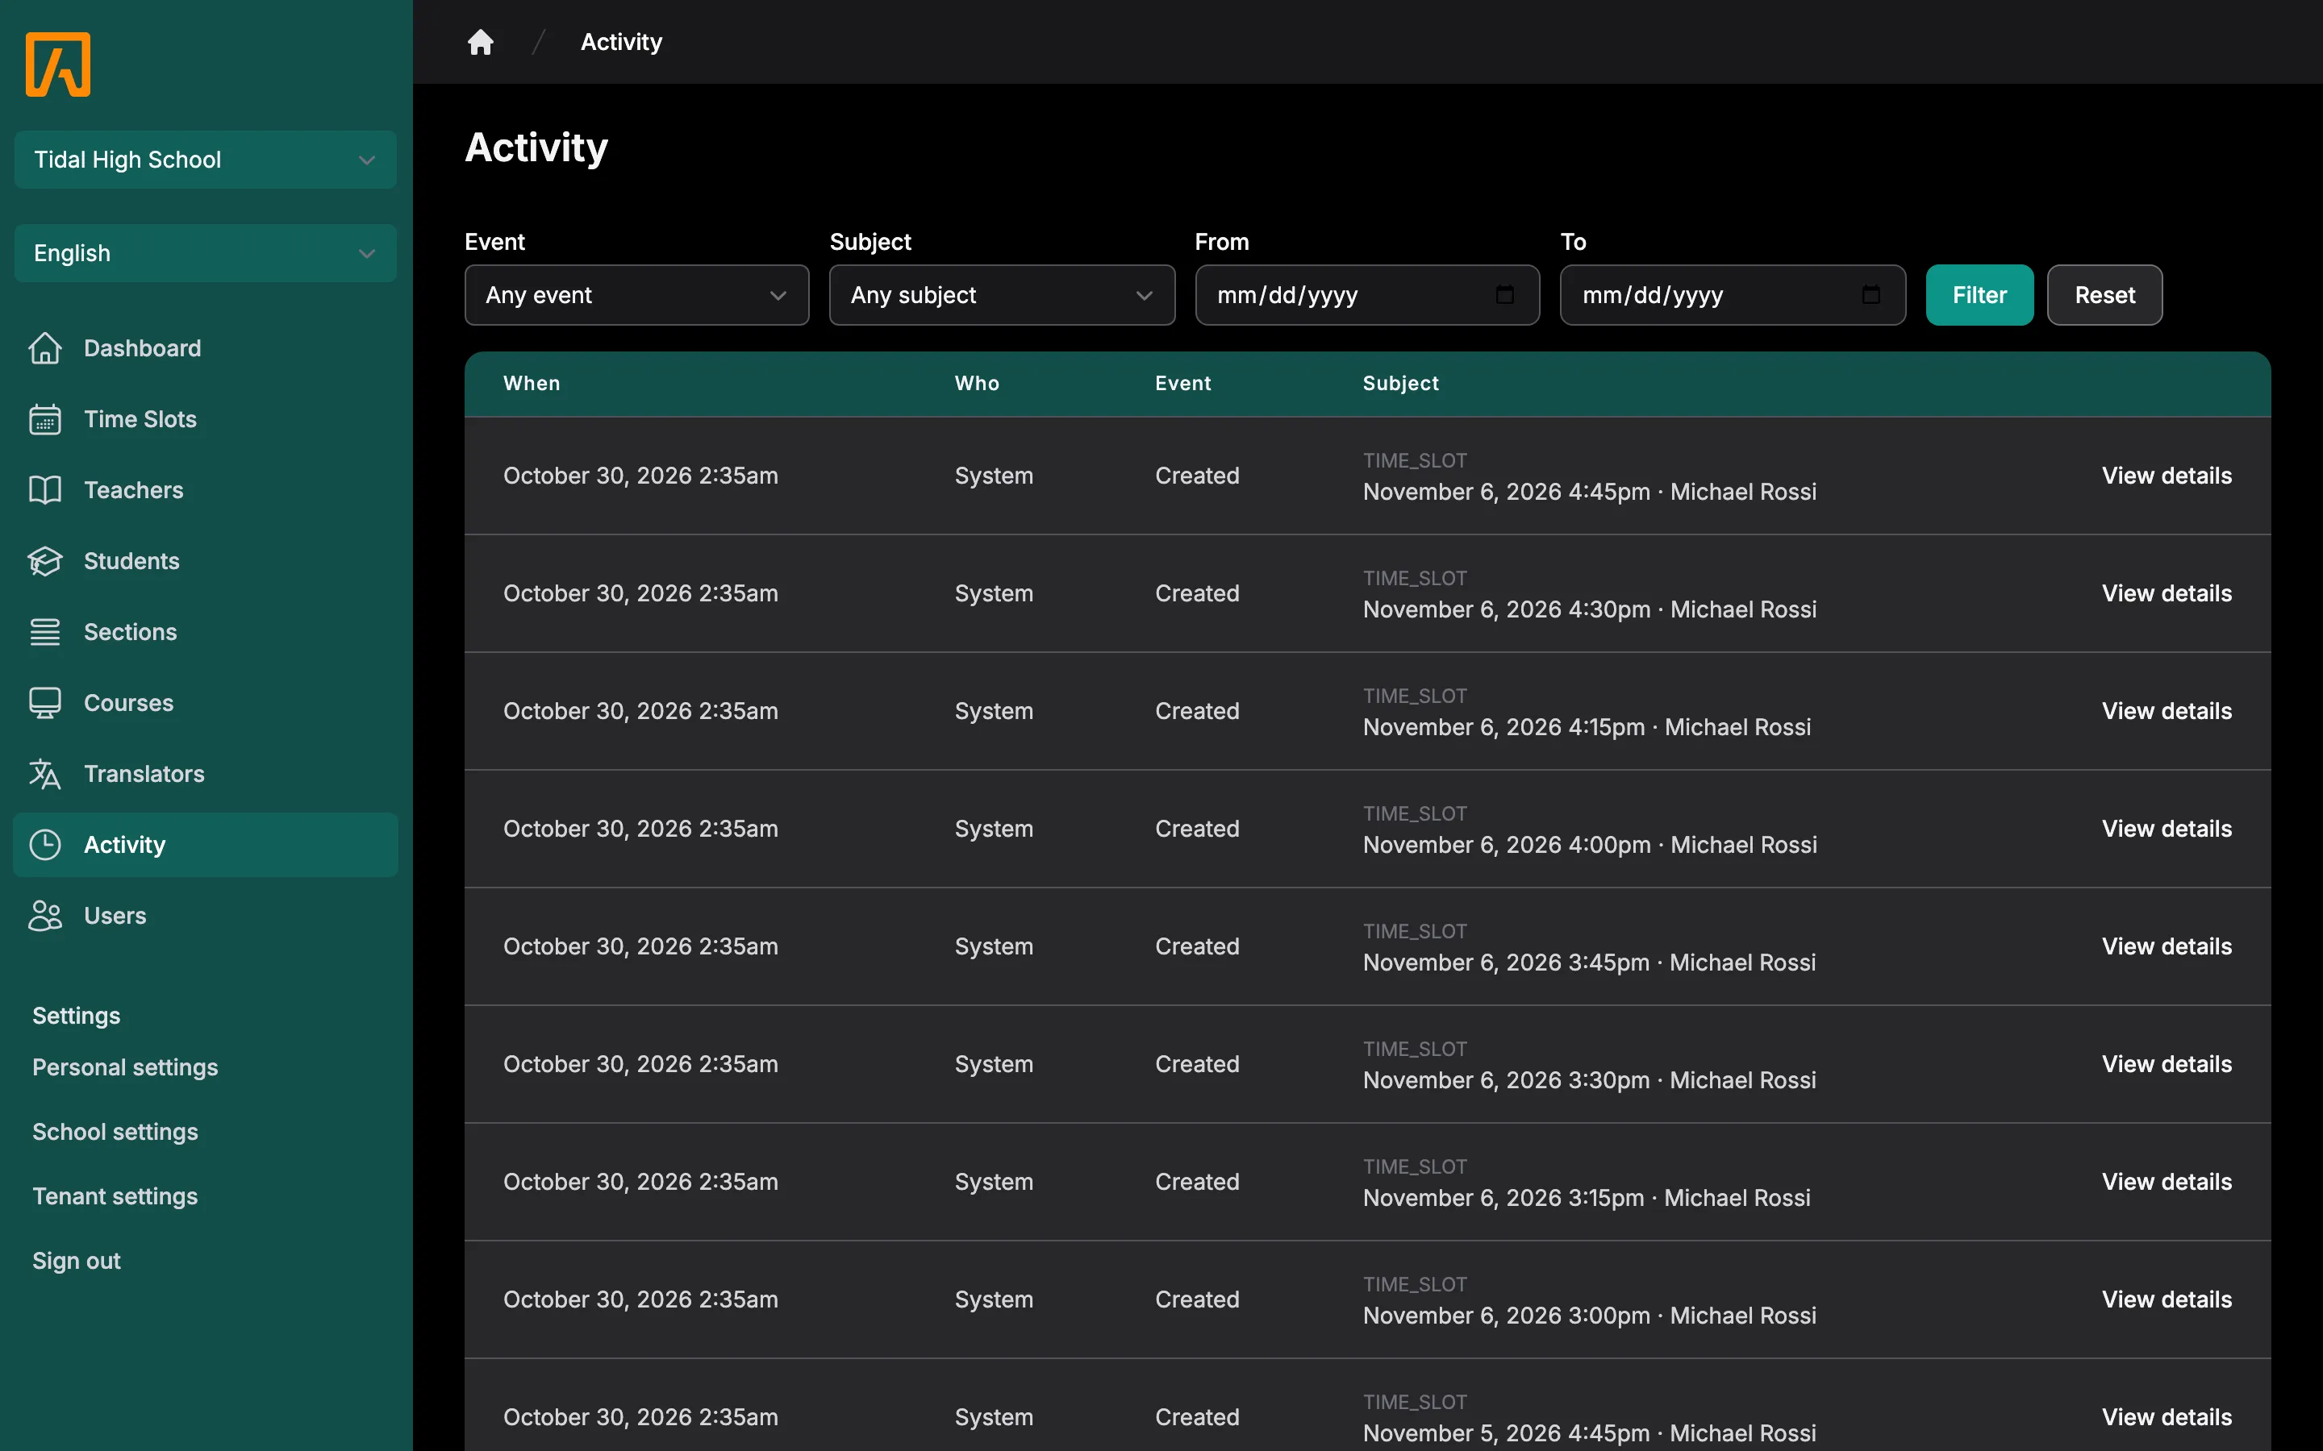Open the English language dropdown
Screen dimensions: 2323x1451
coord(206,253)
